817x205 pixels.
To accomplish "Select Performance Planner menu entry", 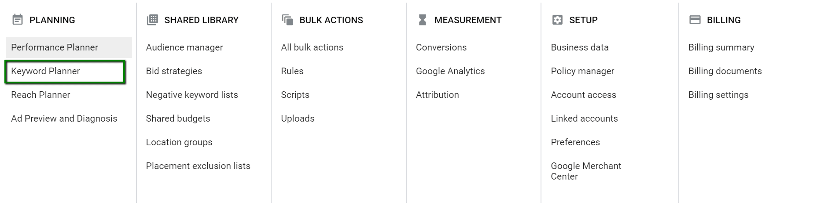I will [x=55, y=47].
